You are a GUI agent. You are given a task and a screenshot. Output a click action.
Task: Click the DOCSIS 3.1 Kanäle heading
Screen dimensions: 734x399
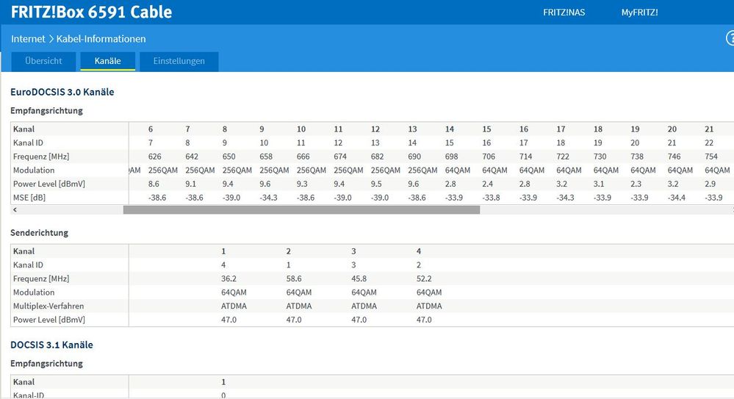tap(51, 345)
